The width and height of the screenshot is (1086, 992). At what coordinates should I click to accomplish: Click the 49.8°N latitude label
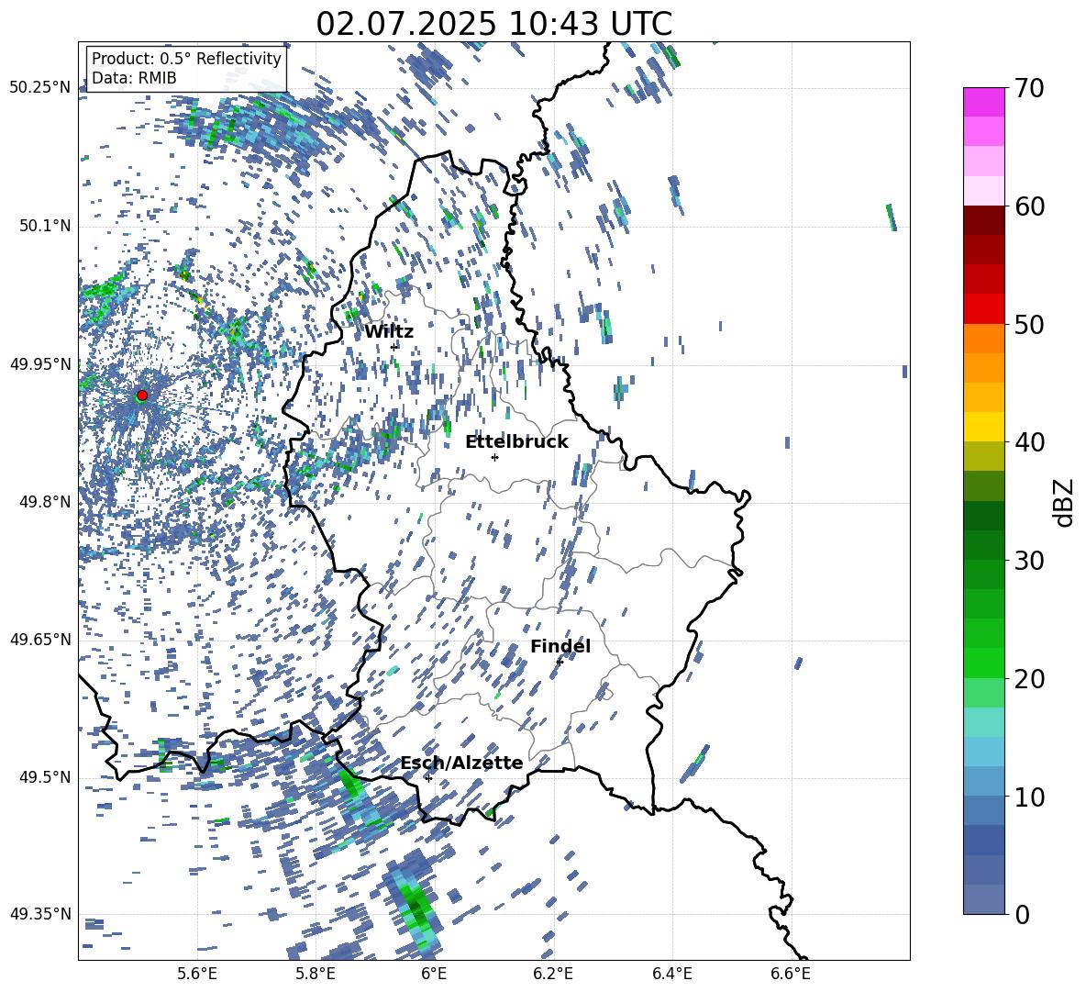tap(44, 502)
